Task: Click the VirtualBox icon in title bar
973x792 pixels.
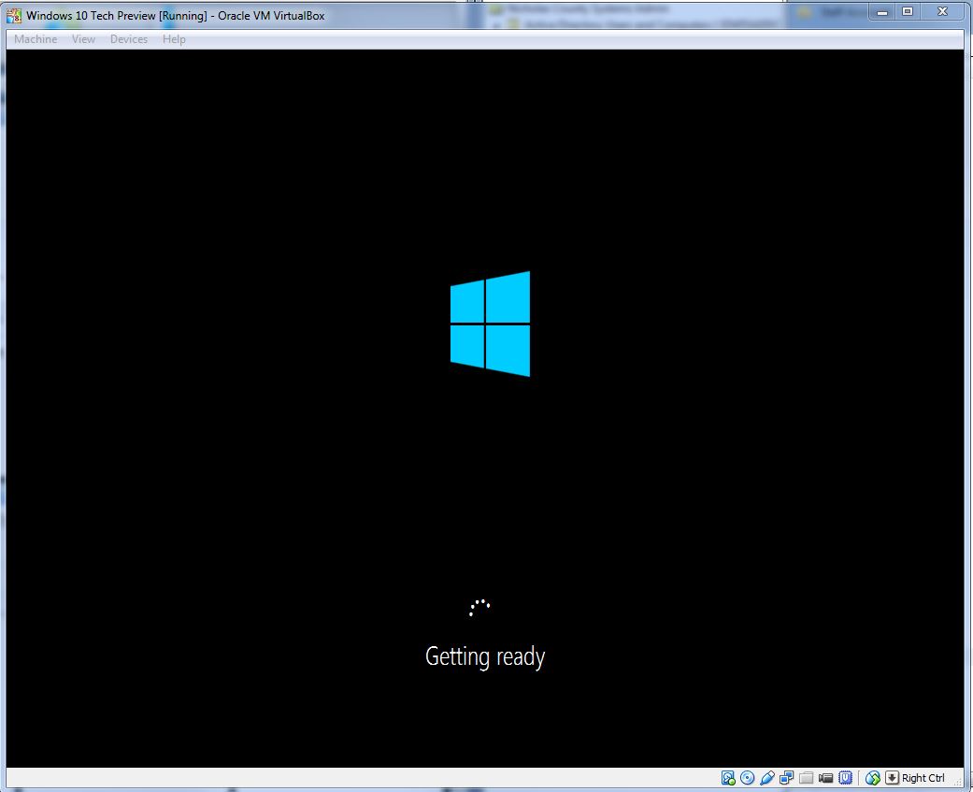Action: tap(14, 16)
